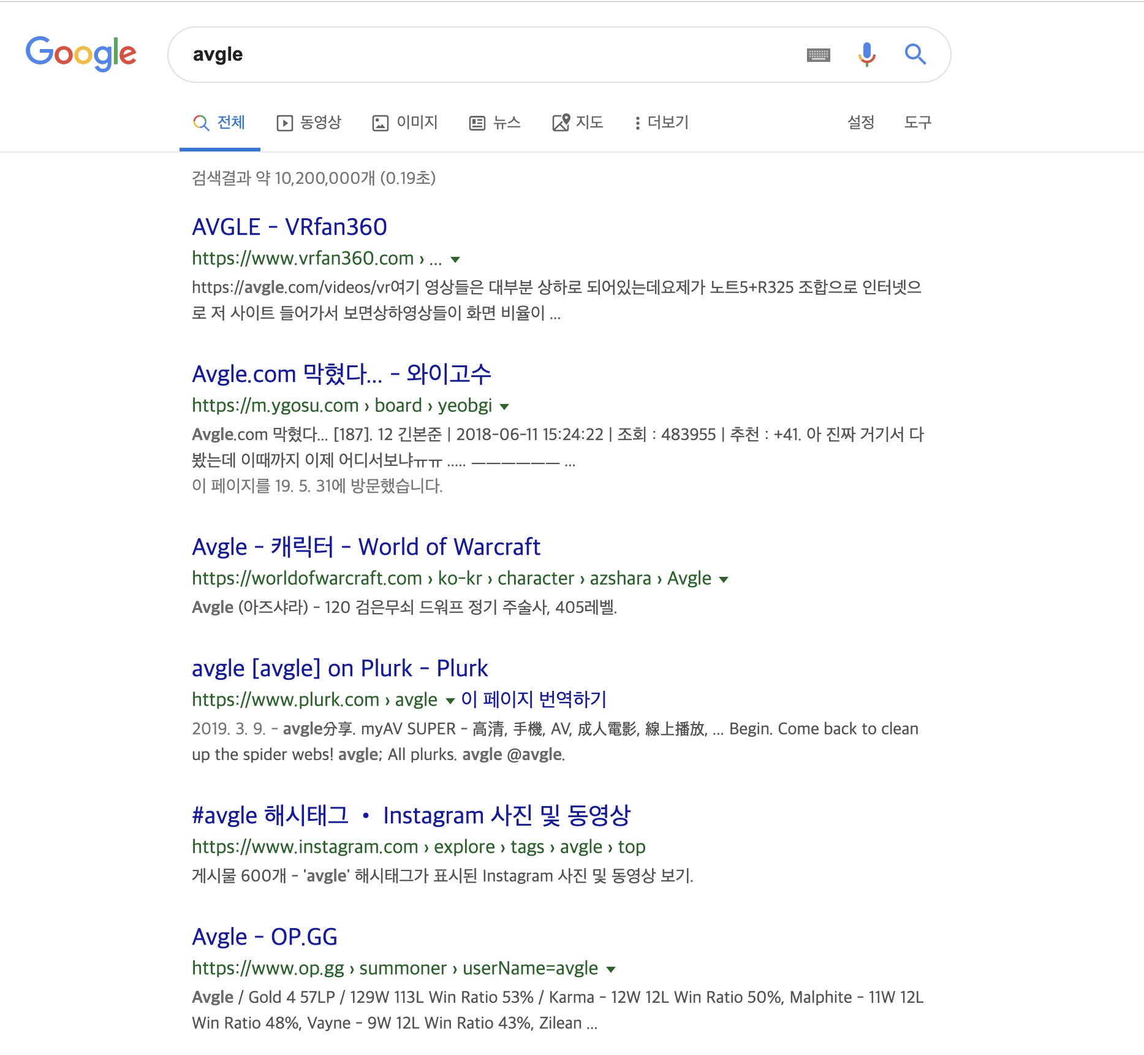Click the 게시물 600개 Instagram snippet
This screenshot has height=1055, width=1144.
(x=442, y=875)
